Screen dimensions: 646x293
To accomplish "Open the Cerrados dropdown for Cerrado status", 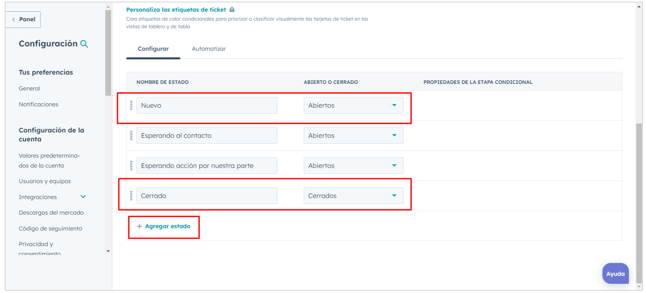I will coord(353,196).
